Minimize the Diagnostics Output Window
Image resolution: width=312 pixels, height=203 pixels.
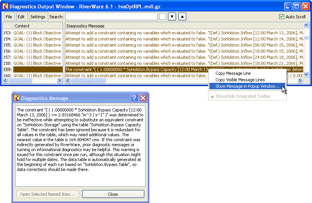coord(288,6)
